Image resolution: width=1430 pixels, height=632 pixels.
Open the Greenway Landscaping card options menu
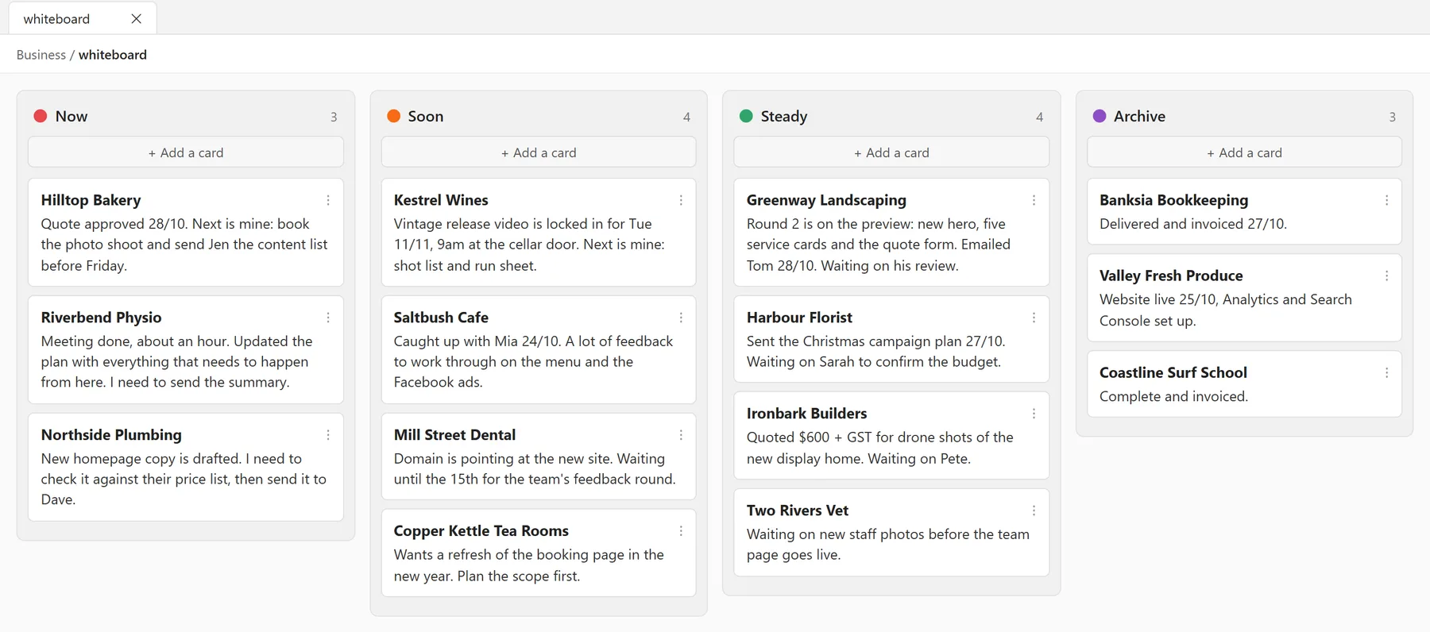(1034, 200)
